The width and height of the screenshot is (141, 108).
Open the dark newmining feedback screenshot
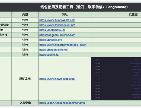[x=116, y=79]
